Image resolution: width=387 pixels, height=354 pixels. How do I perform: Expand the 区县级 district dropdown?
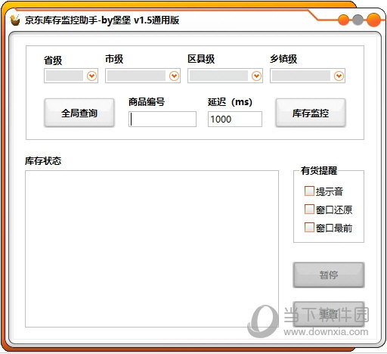click(225, 76)
